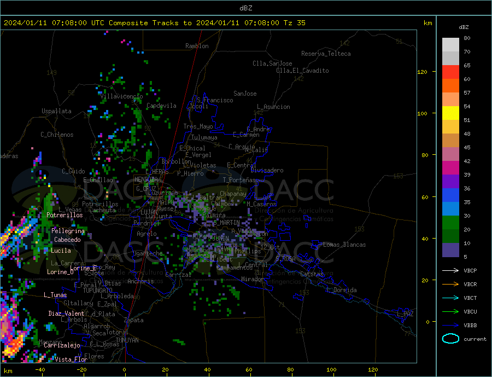Click the green VBCU arrow icon

click(x=450, y=312)
